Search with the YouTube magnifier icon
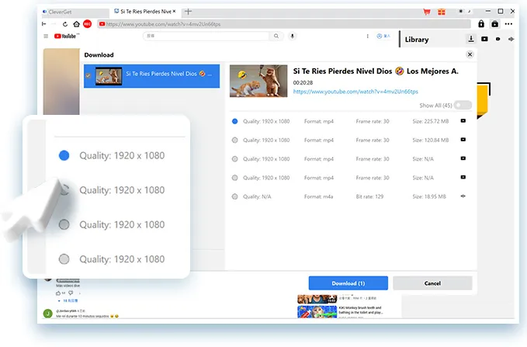527x347 pixels. coord(276,36)
